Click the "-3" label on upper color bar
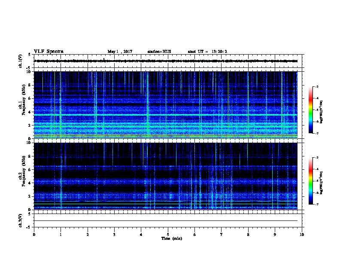 coord(316,87)
